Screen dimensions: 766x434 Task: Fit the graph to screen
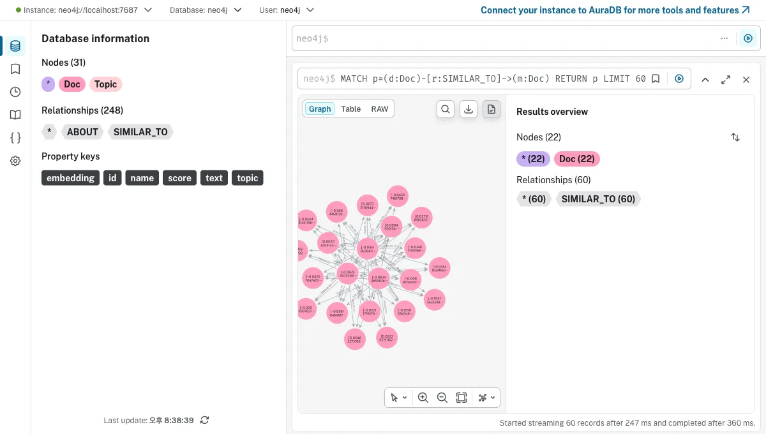[x=462, y=398]
